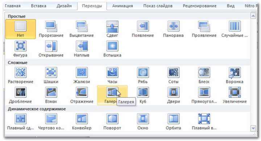Image resolution: width=261 pixels, height=141 pixels.
Task: Choose the Воронка transition effect
Action: [x=235, y=75]
